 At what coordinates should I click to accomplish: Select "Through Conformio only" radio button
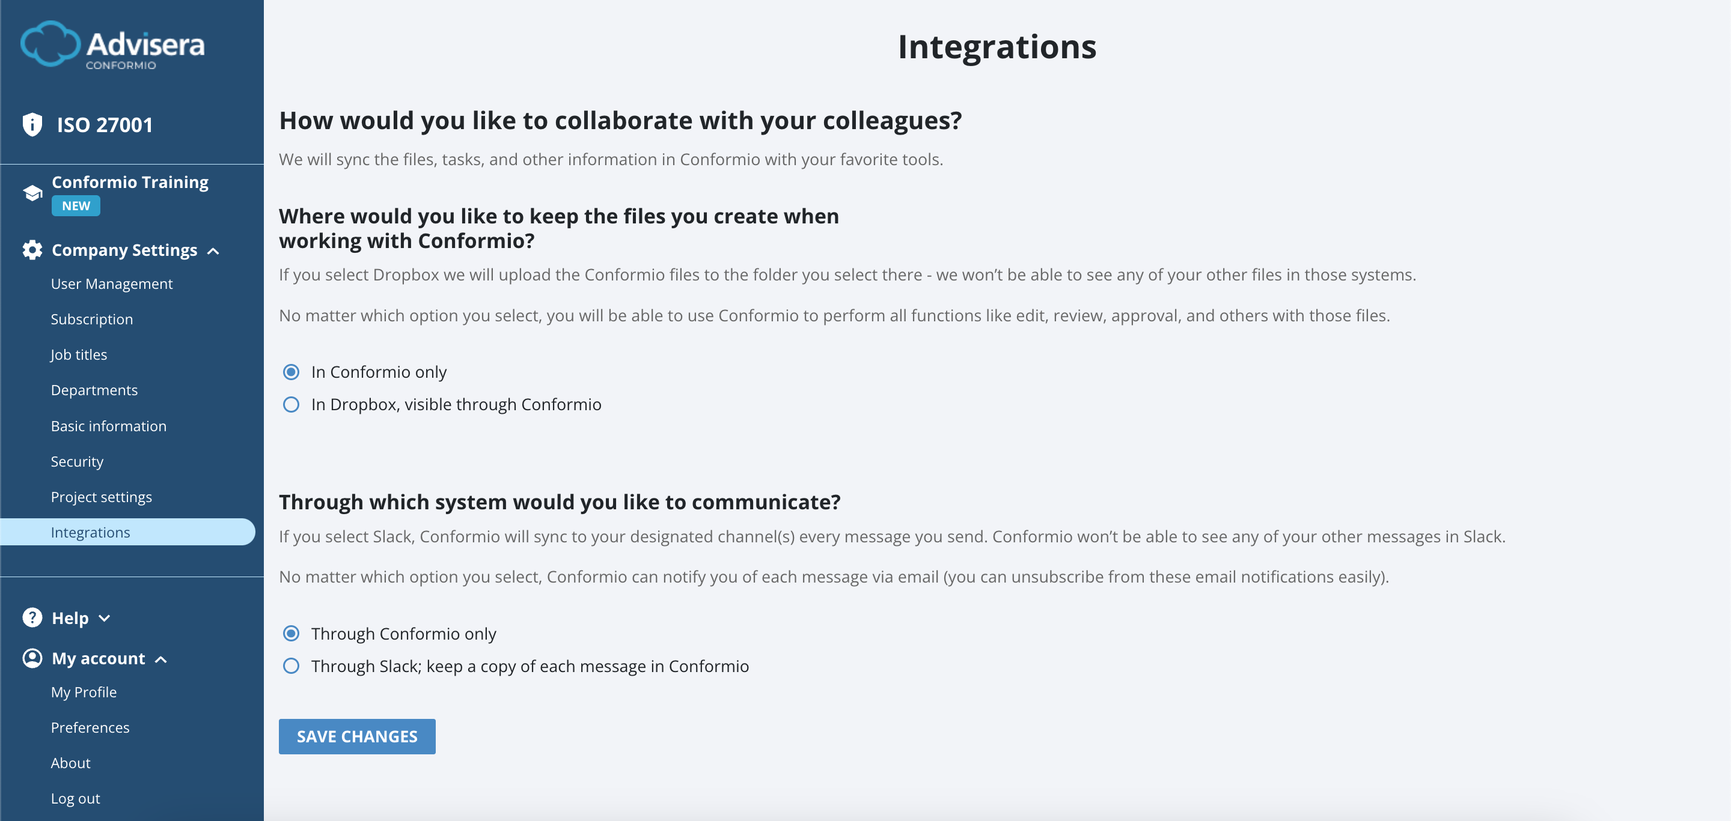291,634
